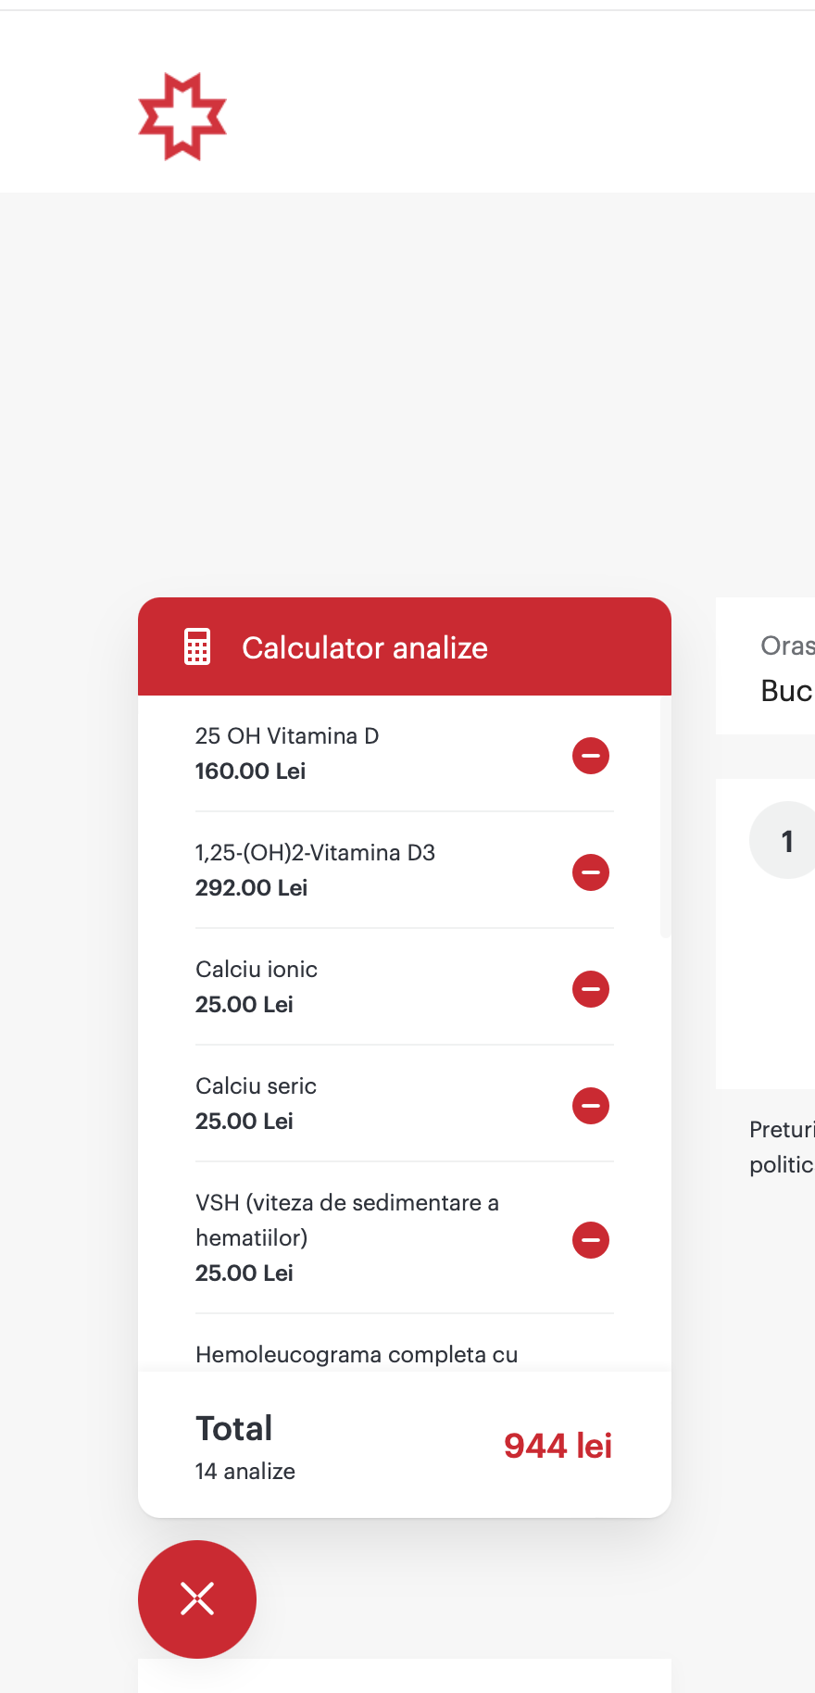The height and width of the screenshot is (1693, 815).
Task: Select the Buc city value
Action: pyautogui.click(x=786, y=691)
